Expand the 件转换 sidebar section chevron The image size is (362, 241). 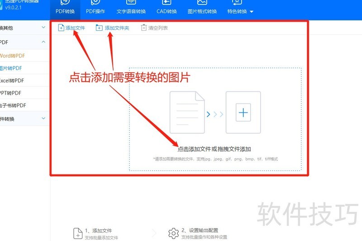[43, 118]
